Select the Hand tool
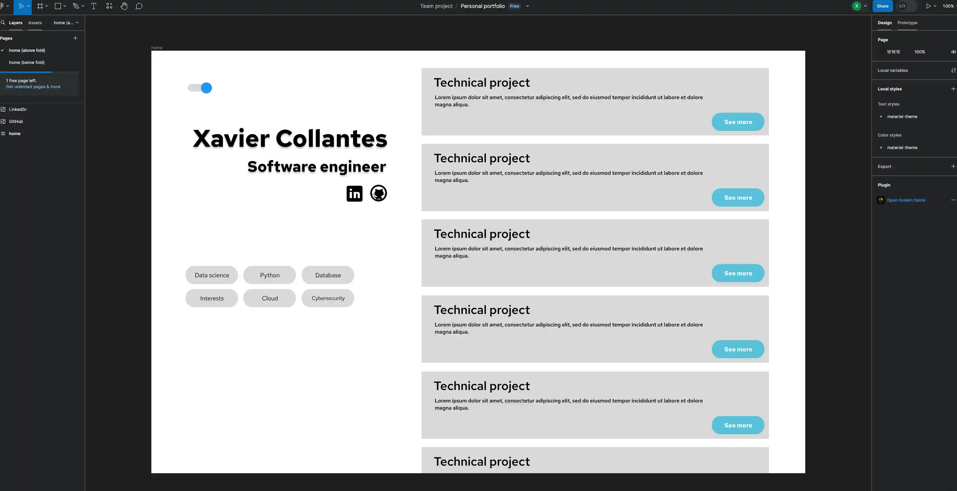957x491 pixels. [124, 6]
